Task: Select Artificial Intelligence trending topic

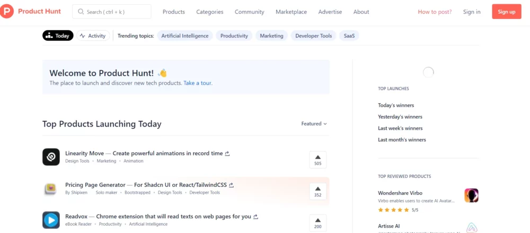Action: (x=185, y=35)
